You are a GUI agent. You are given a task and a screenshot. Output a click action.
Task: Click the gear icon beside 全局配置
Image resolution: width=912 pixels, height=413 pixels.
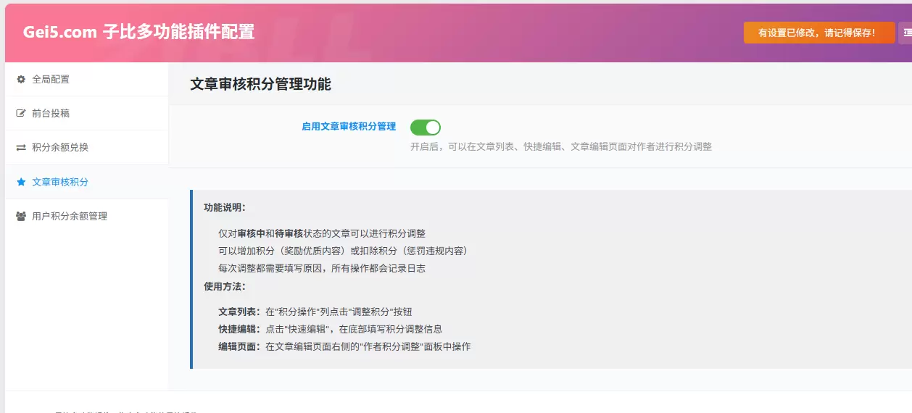tap(21, 79)
